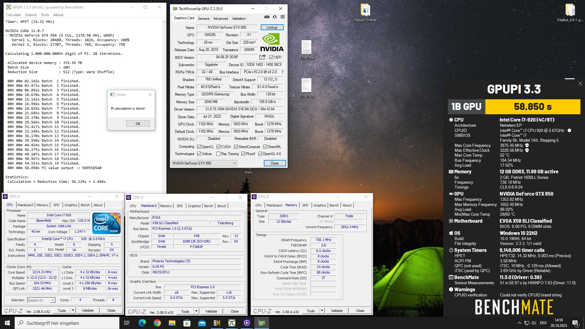Screen dimensions: 585x329
Task: Open the Submit menu in GPUPI
Action: (30, 15)
